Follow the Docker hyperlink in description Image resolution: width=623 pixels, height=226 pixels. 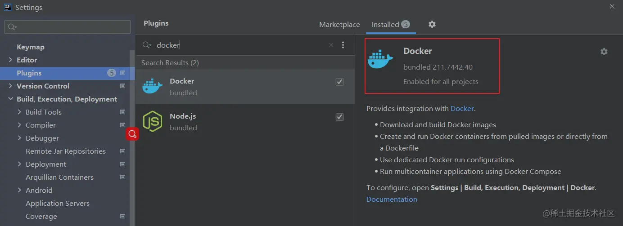point(462,108)
